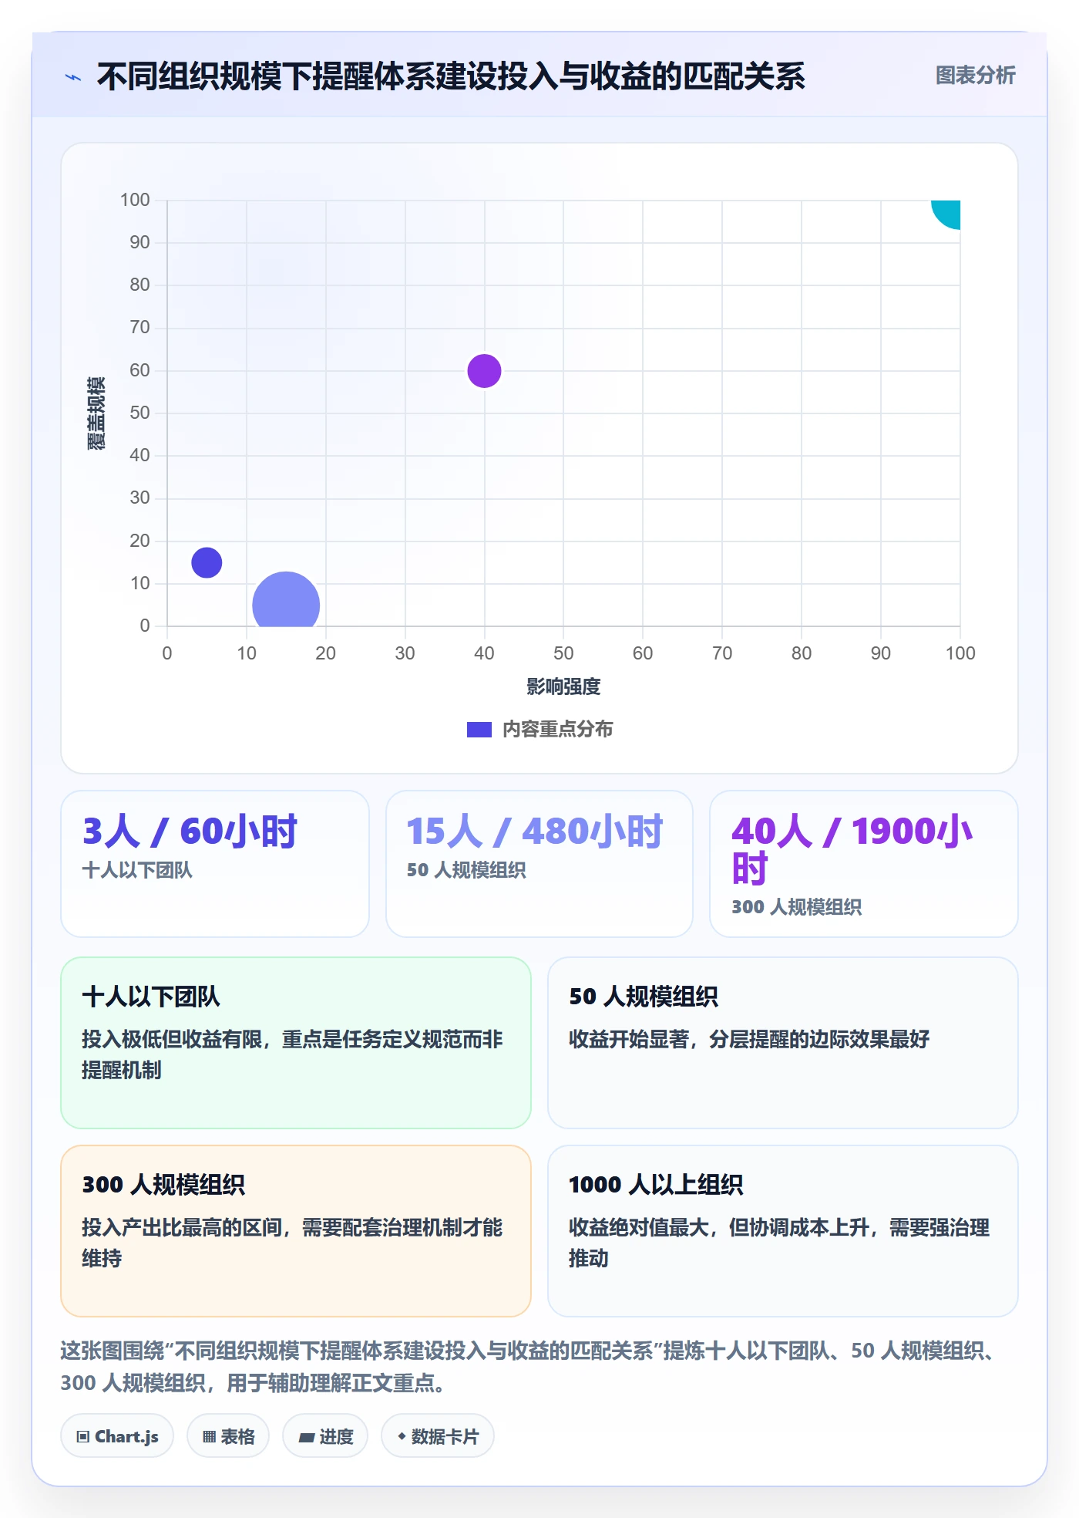
Task: Select the 40人 / 1900小时 data card
Action: click(x=864, y=863)
